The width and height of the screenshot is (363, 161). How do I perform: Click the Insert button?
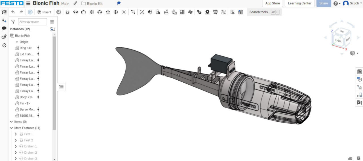tap(44, 12)
